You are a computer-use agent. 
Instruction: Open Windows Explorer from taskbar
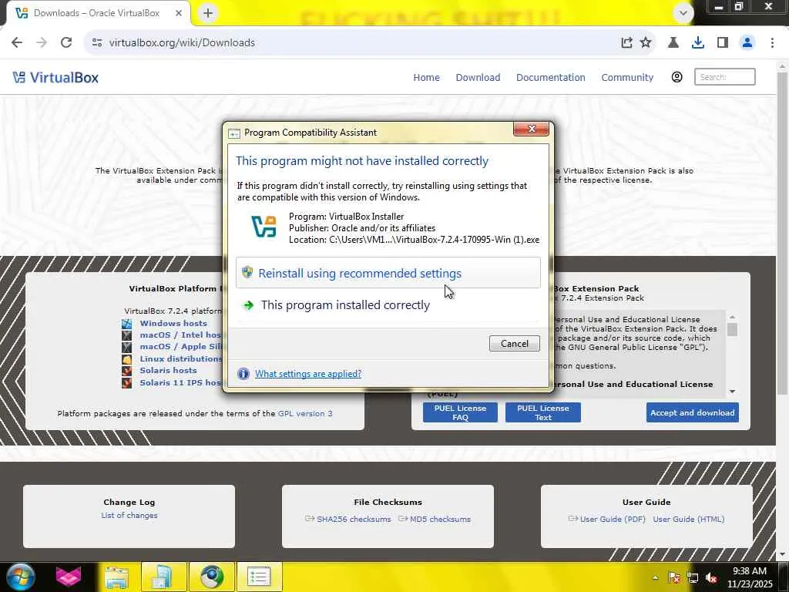tap(116, 577)
